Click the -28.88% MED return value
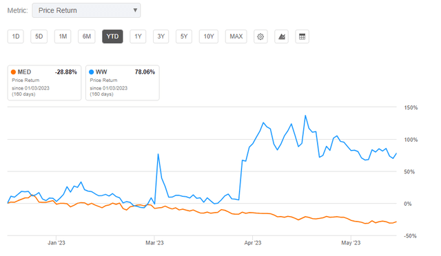The width and height of the screenshot is (441, 256). click(x=66, y=72)
